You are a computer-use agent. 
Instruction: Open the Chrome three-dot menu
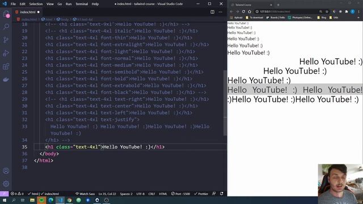click(x=359, y=11)
